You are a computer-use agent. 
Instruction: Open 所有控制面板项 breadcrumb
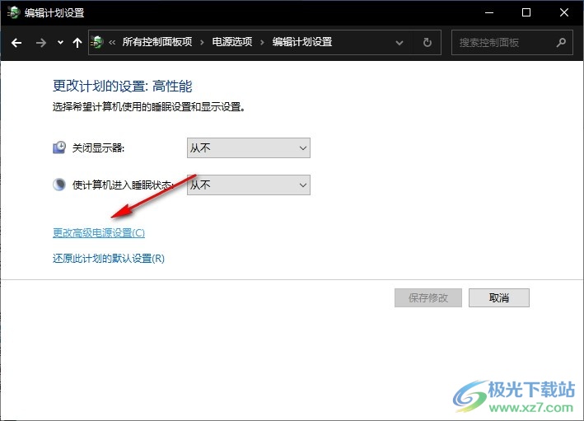[157, 42]
